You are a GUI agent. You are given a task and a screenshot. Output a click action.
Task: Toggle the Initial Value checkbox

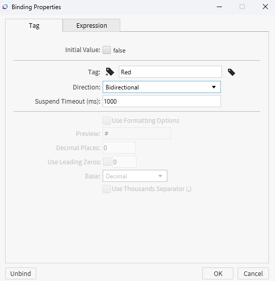107,50
